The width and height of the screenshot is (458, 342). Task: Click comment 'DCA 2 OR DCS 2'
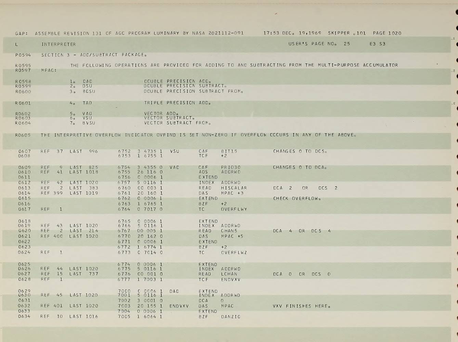point(305,188)
